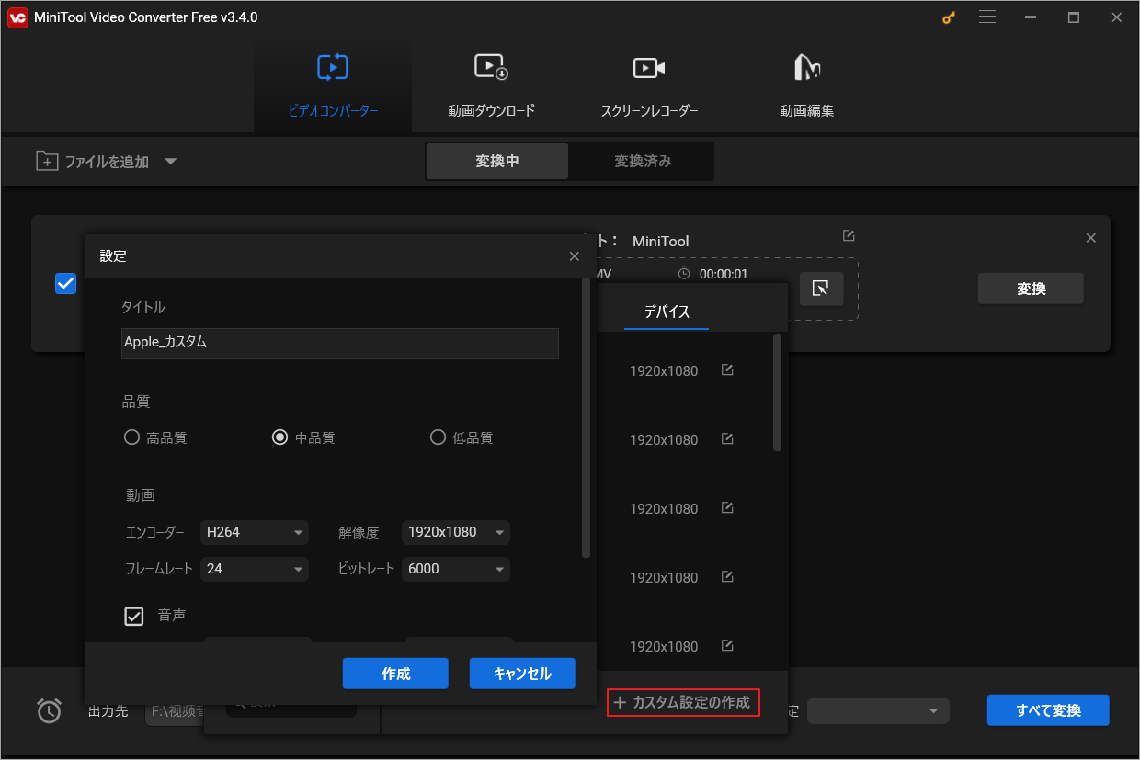
Task: Click the キャンセル button
Action: tap(522, 674)
